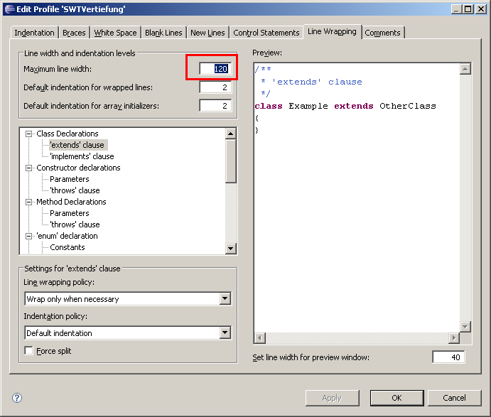Select the Constants item under 'enum' declaration
491x417 pixels.
point(68,247)
